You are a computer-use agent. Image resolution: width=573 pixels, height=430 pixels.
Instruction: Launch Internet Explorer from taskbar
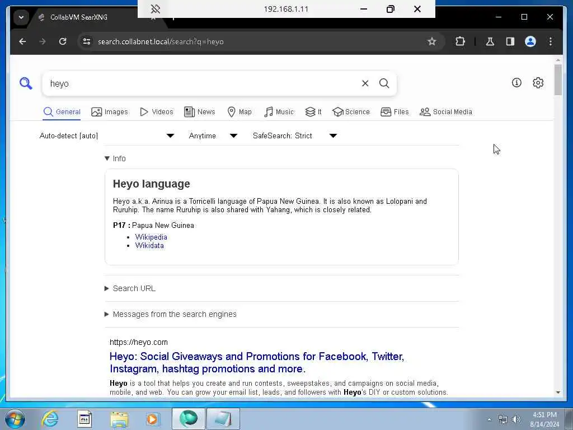[x=50, y=419]
